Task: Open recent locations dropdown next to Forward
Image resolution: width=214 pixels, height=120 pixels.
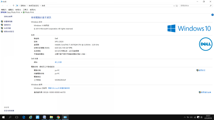Action: click(x=10, y=6)
